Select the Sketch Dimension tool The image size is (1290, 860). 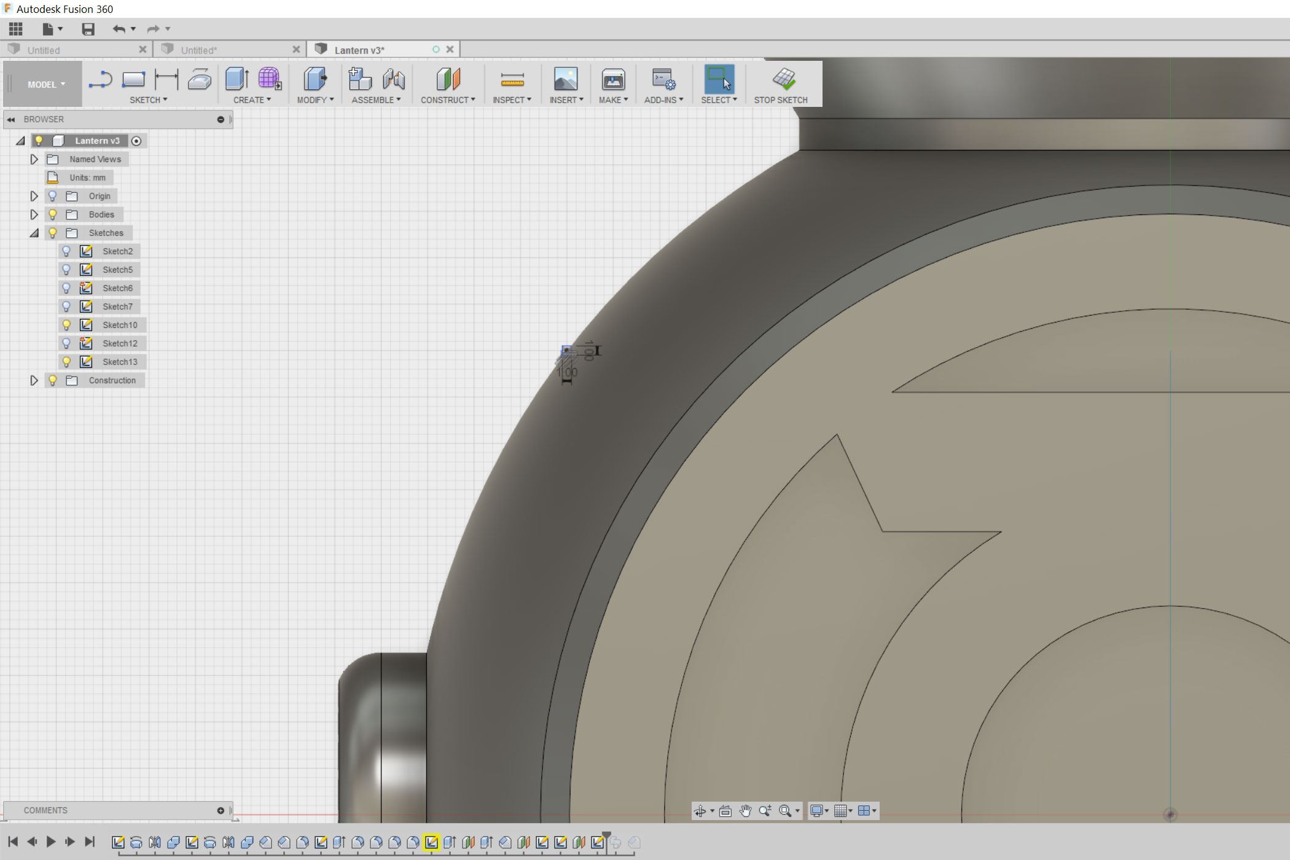166,80
